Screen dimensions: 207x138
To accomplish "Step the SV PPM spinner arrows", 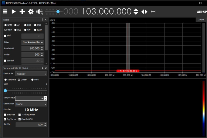I will pyautogui.click(x=45, y=125).
